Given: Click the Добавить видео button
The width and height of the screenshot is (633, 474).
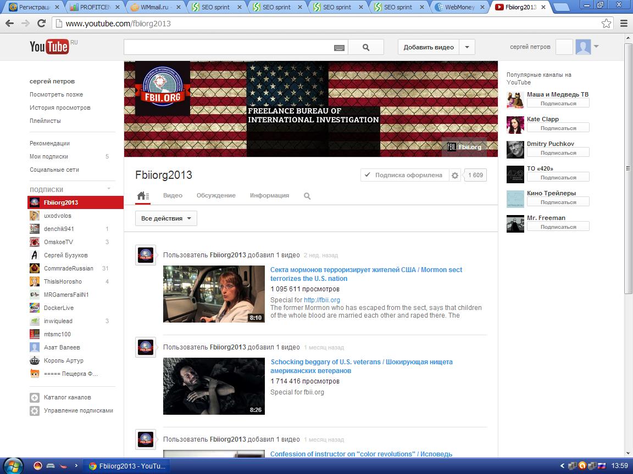Looking at the screenshot, I should point(429,47).
